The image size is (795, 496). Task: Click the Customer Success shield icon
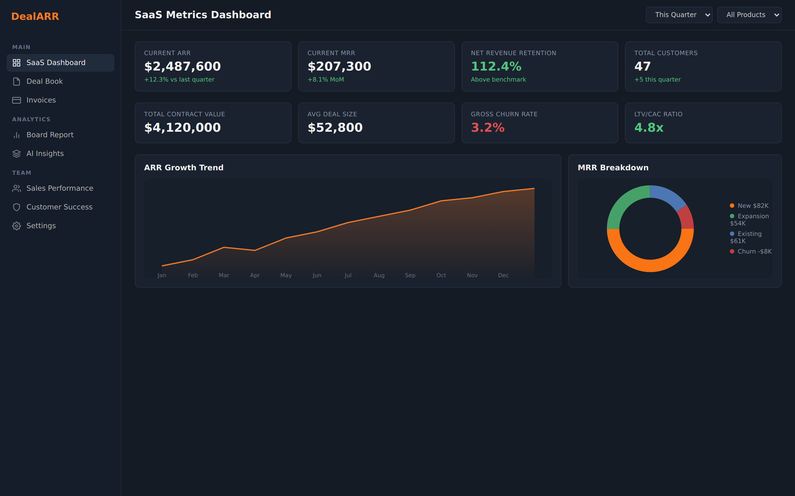[x=17, y=207]
